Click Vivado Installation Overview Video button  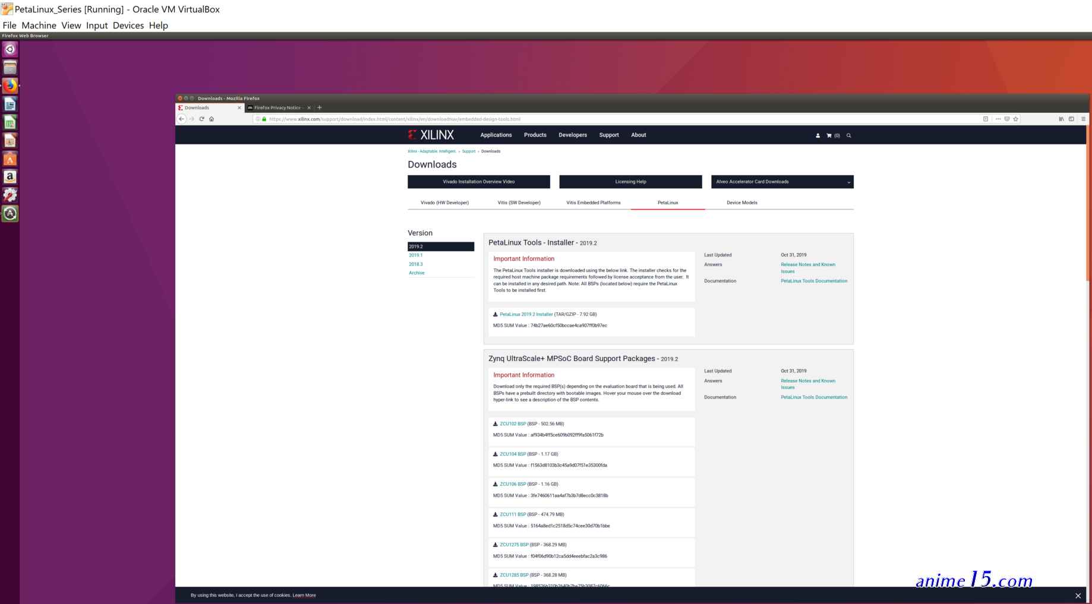point(479,182)
